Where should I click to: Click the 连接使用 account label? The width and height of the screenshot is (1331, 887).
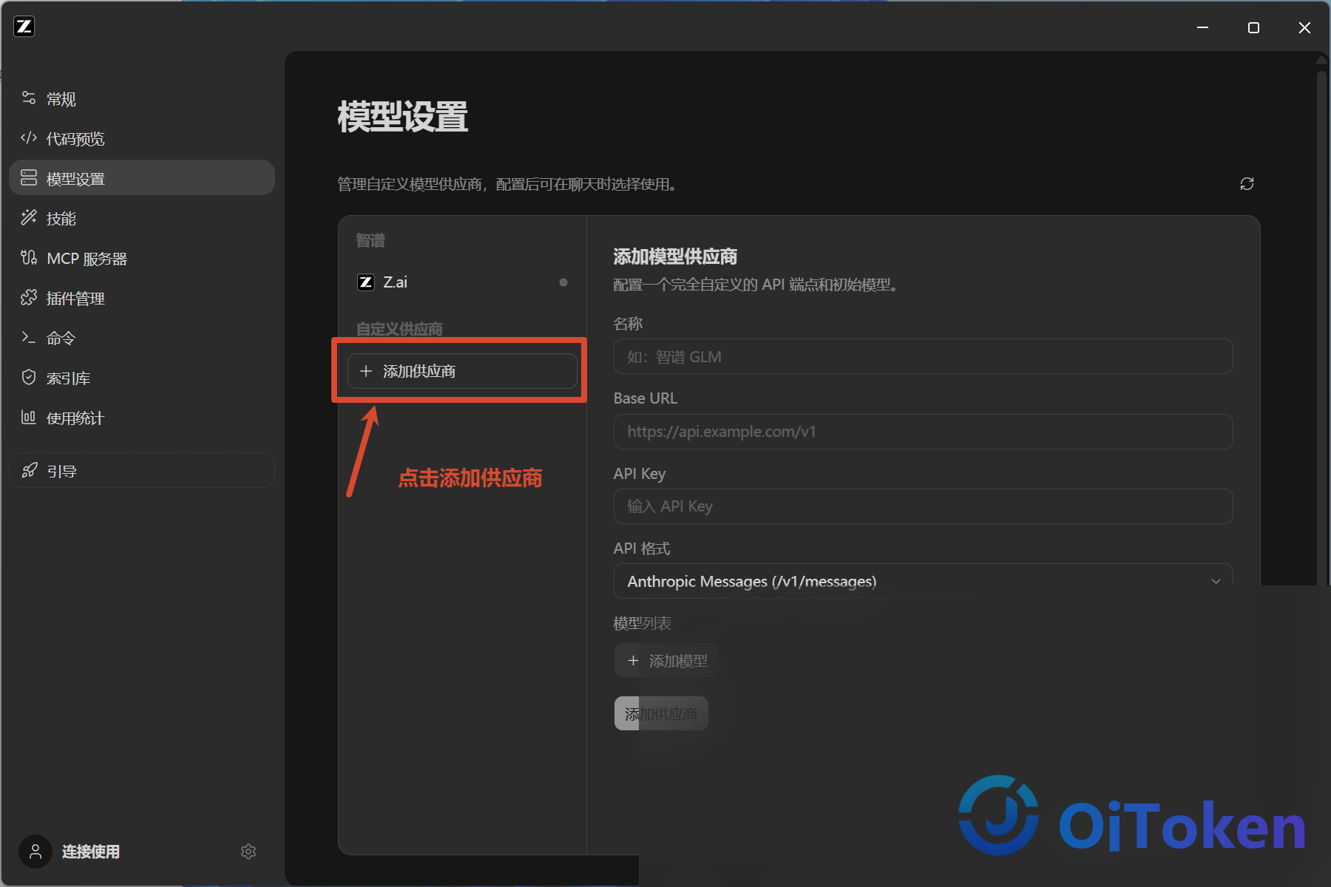click(x=91, y=852)
